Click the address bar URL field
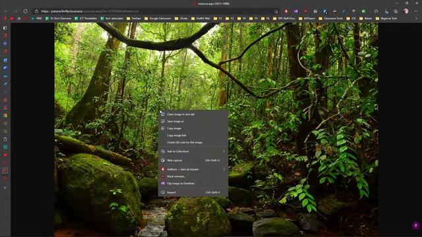422x237 pixels. [x=156, y=11]
